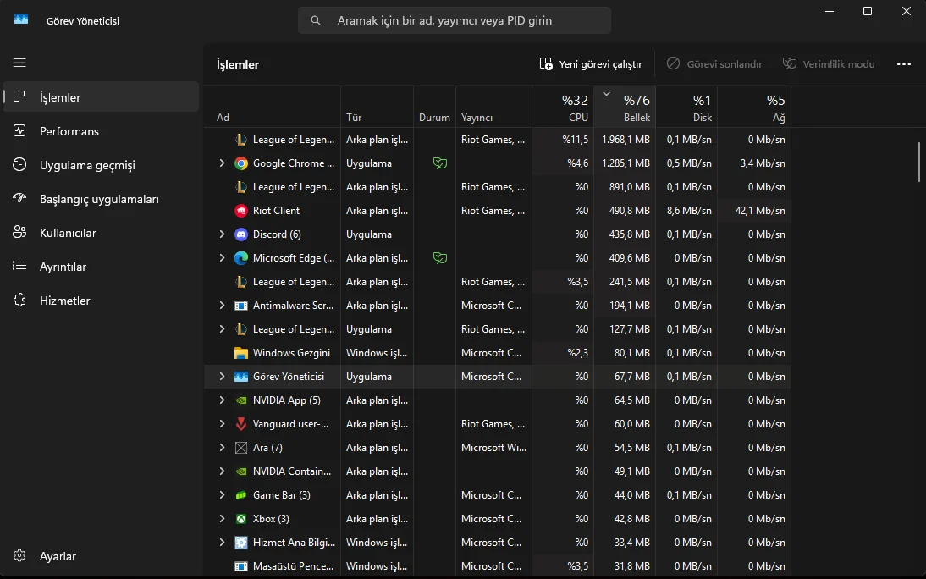Open the Hizmetler page
926x579 pixels.
(101, 301)
